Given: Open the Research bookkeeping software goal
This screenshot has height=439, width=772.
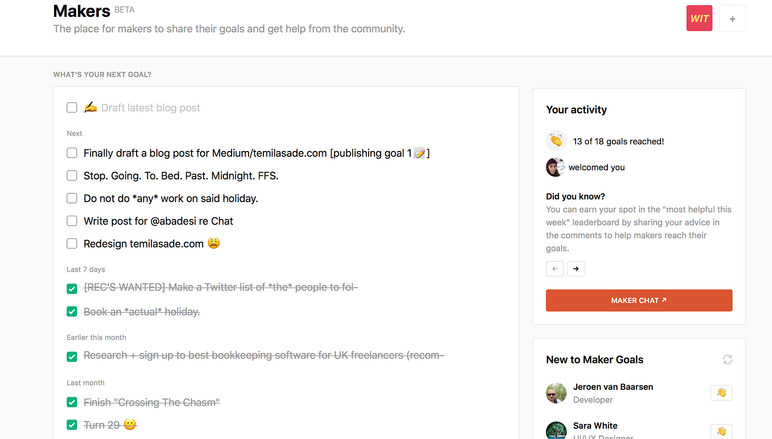Looking at the screenshot, I should click(263, 356).
